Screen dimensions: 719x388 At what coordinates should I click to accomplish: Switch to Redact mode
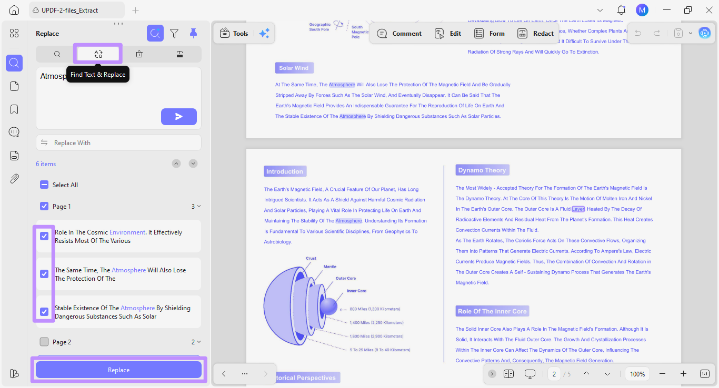pos(535,33)
